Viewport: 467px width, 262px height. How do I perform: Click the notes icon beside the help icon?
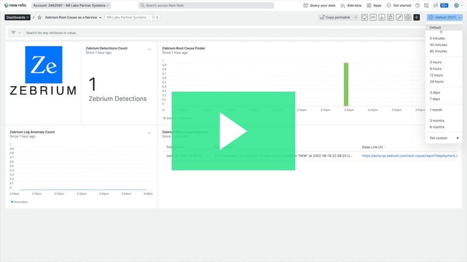pos(427,5)
